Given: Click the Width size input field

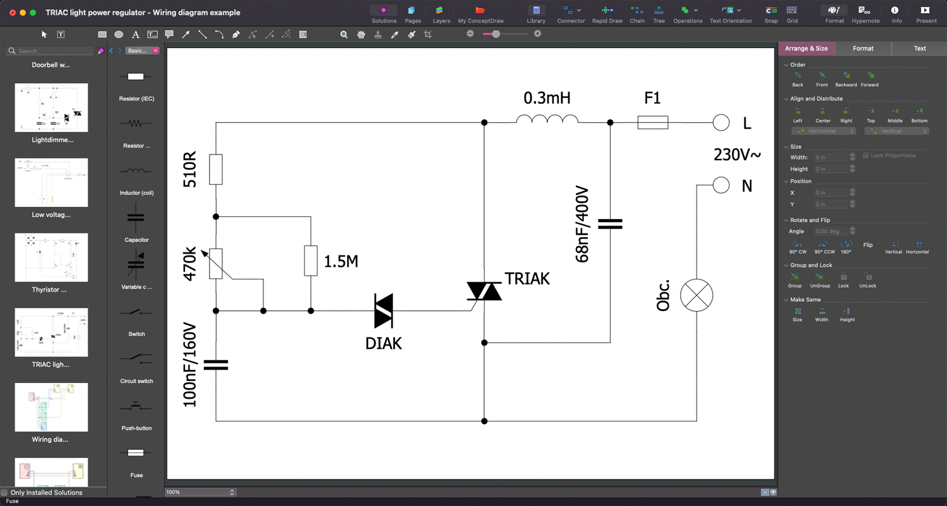Looking at the screenshot, I should pos(831,157).
